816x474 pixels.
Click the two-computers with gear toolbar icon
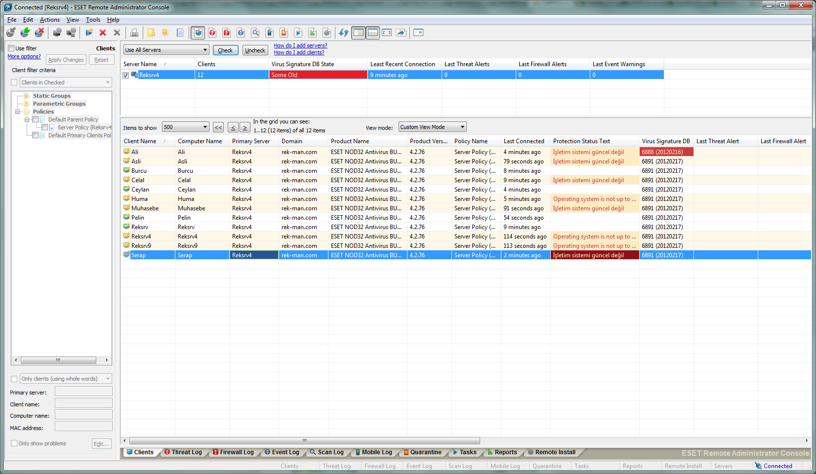pos(72,33)
